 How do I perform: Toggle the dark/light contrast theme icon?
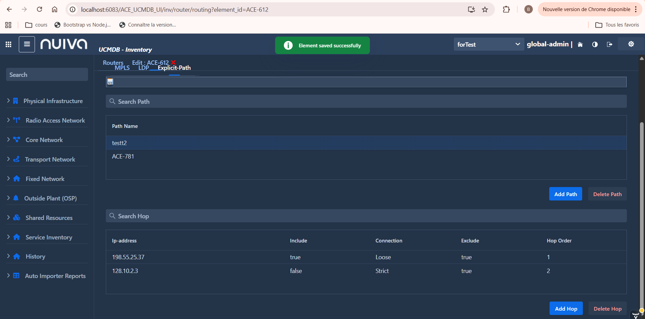point(595,44)
